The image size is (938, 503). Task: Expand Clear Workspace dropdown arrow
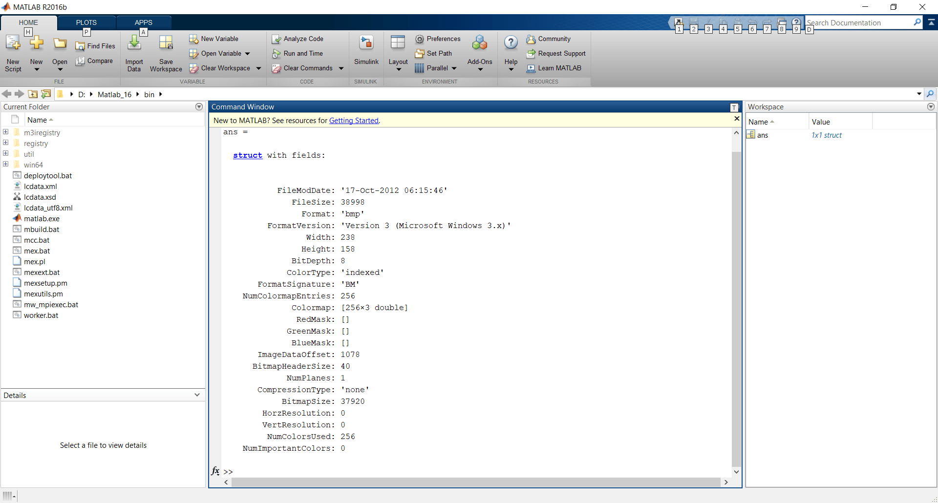[x=258, y=68]
